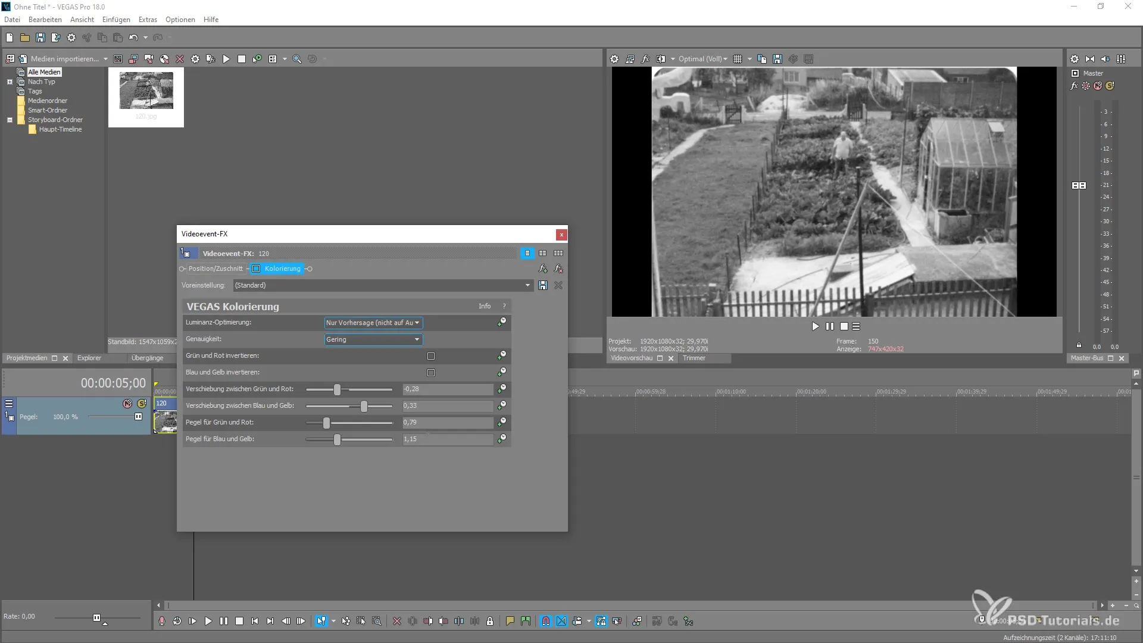Click the help question mark in VEGAS Kolorierung
The image size is (1143, 643).
[x=504, y=306]
